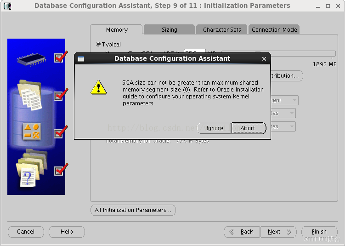Proceed with the Next button
The width and height of the screenshot is (345, 246).
(x=278, y=232)
